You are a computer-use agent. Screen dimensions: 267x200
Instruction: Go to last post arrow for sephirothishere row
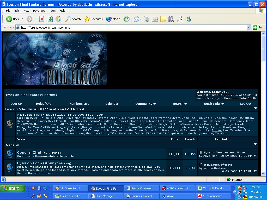click(255, 171)
